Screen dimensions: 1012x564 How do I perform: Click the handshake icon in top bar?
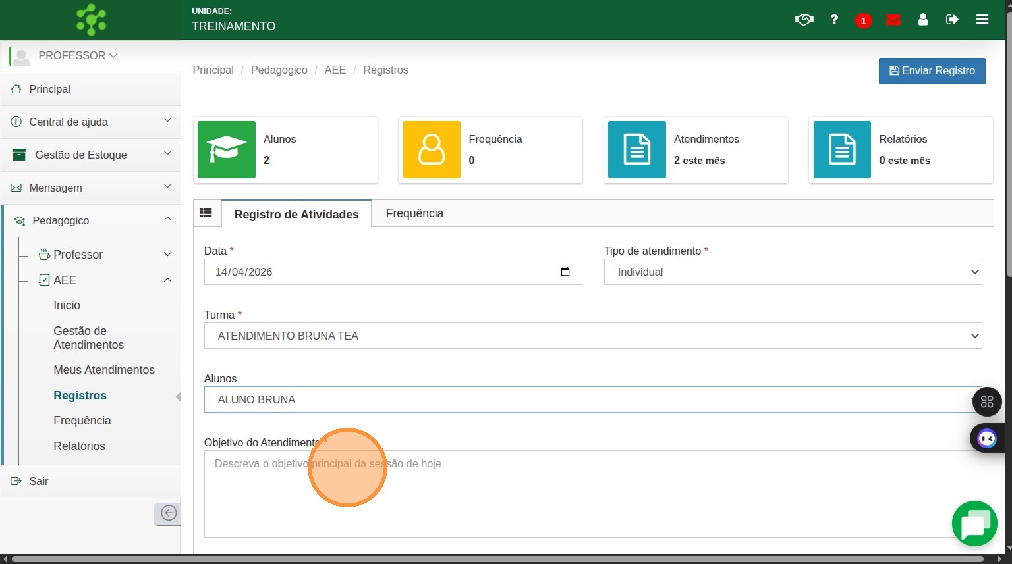[804, 20]
